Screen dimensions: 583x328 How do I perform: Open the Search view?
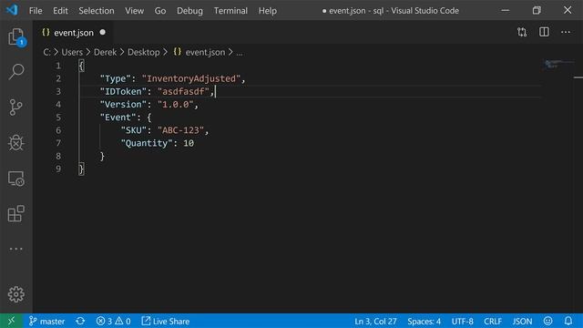[x=16, y=71]
